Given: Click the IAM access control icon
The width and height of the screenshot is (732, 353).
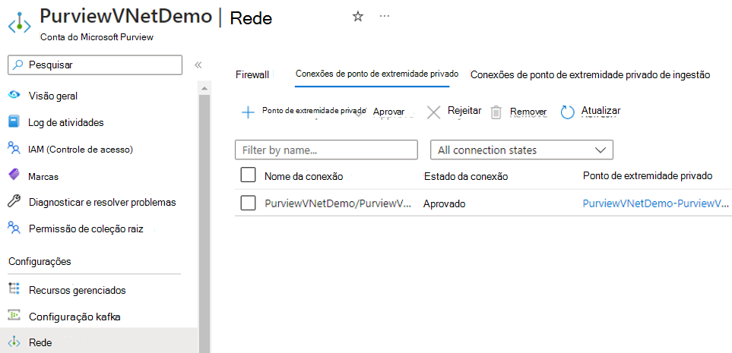Looking at the screenshot, I should [x=14, y=149].
